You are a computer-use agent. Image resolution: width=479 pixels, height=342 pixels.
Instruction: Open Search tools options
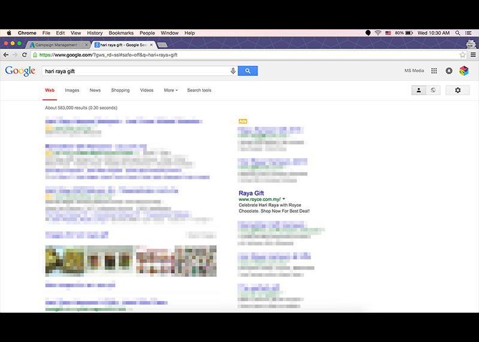(199, 90)
